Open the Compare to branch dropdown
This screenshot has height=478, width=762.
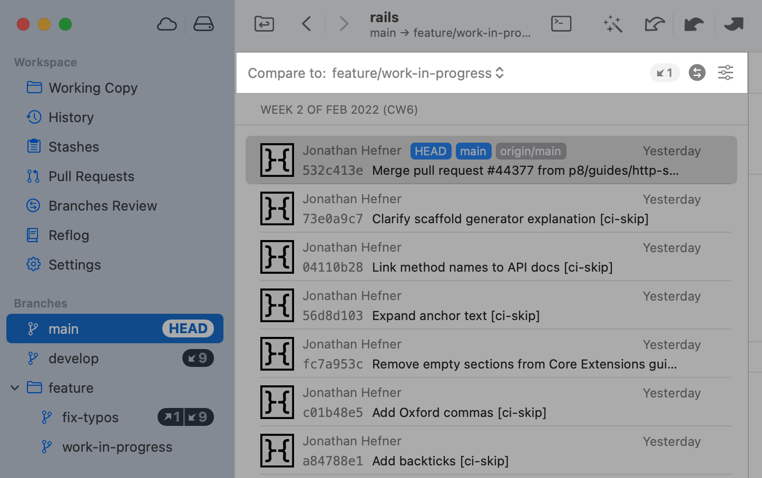click(417, 73)
